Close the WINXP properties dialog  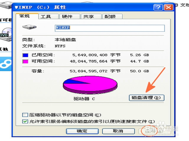[x=169, y=7]
